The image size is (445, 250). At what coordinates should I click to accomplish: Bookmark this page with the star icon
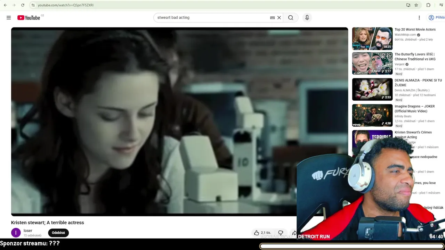coord(416,5)
